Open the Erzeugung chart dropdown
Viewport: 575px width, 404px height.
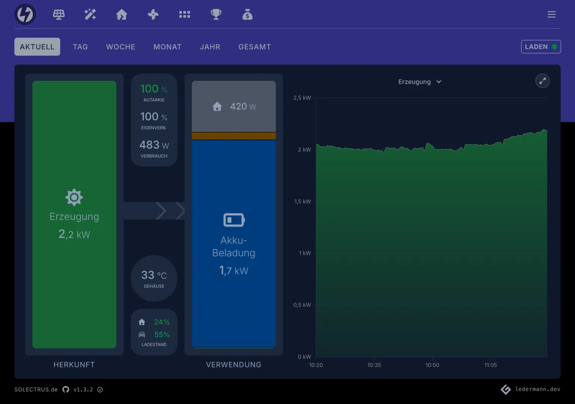click(x=420, y=82)
